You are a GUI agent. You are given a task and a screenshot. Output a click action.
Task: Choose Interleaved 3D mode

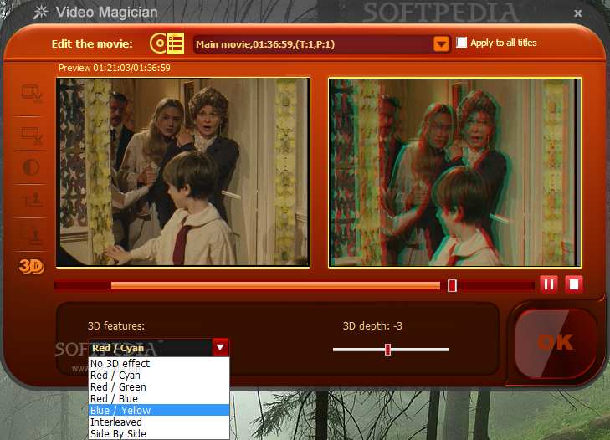[x=159, y=422]
